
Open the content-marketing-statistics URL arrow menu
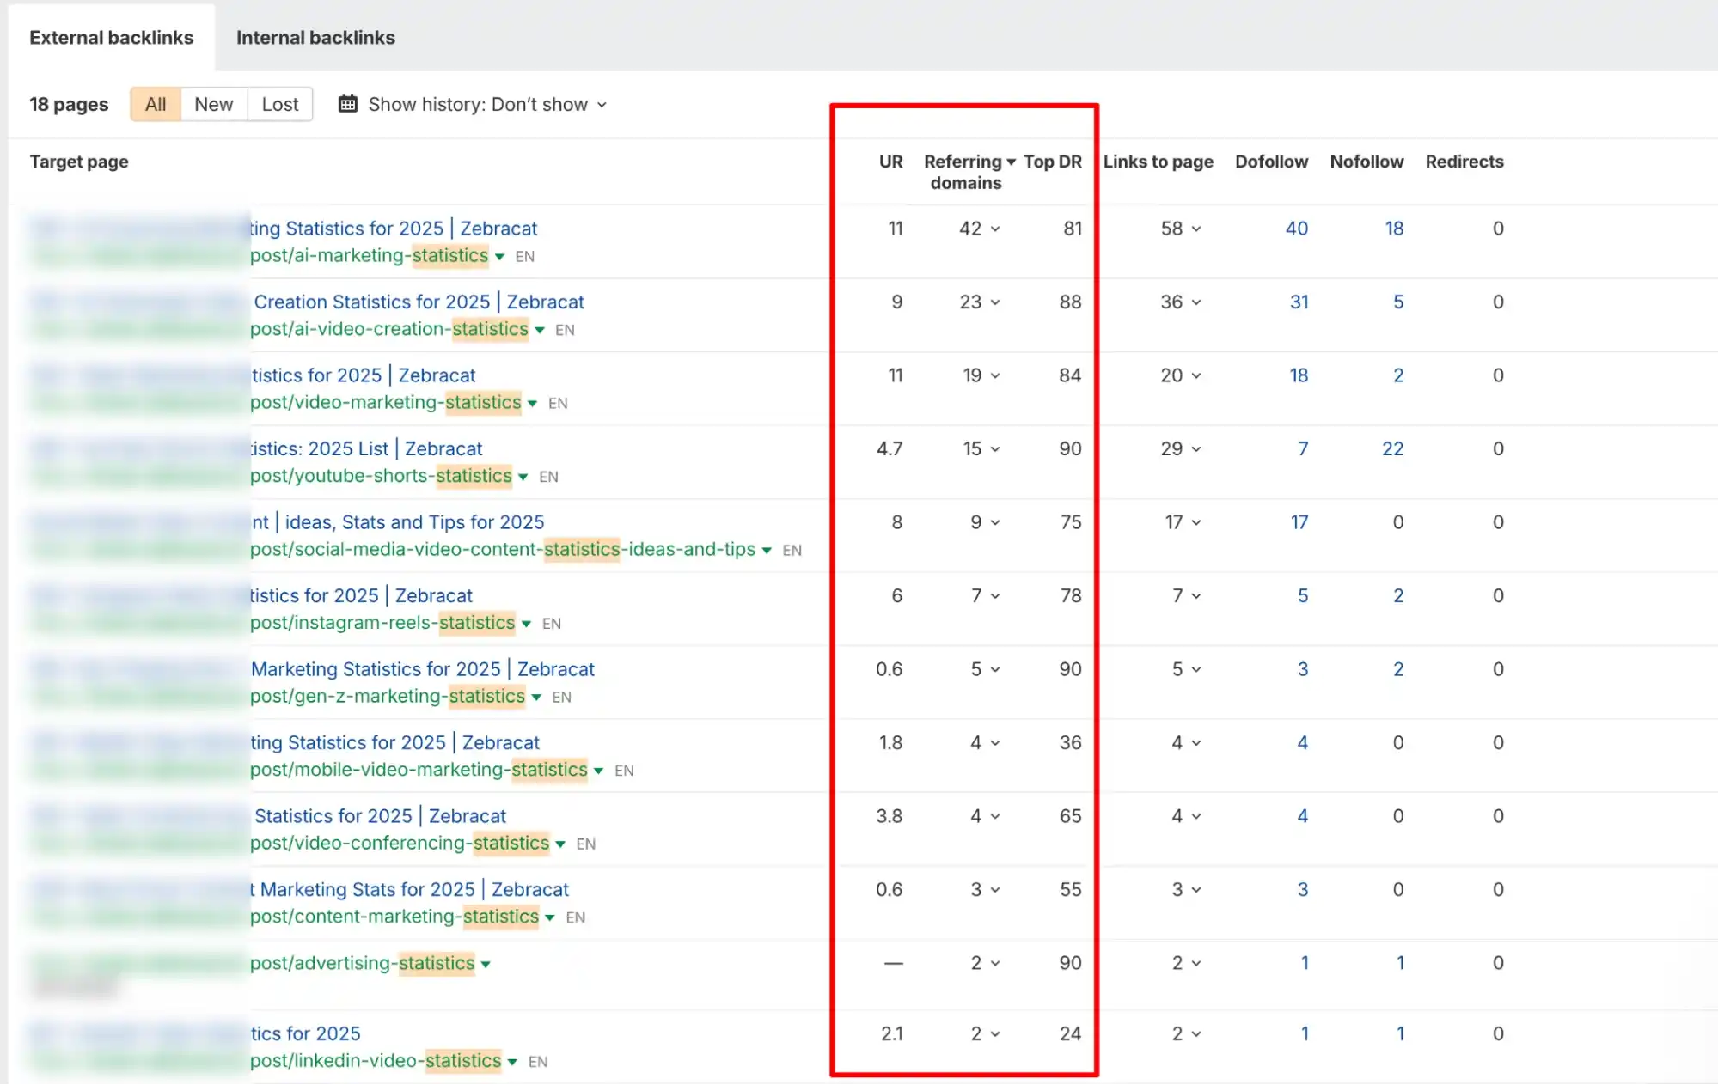[x=549, y=917]
